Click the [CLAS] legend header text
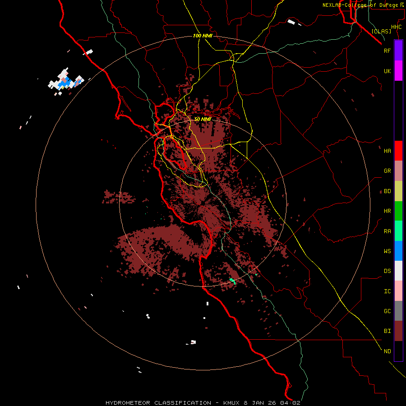Image resolution: width=406 pixels, height=406 pixels. tap(381, 31)
